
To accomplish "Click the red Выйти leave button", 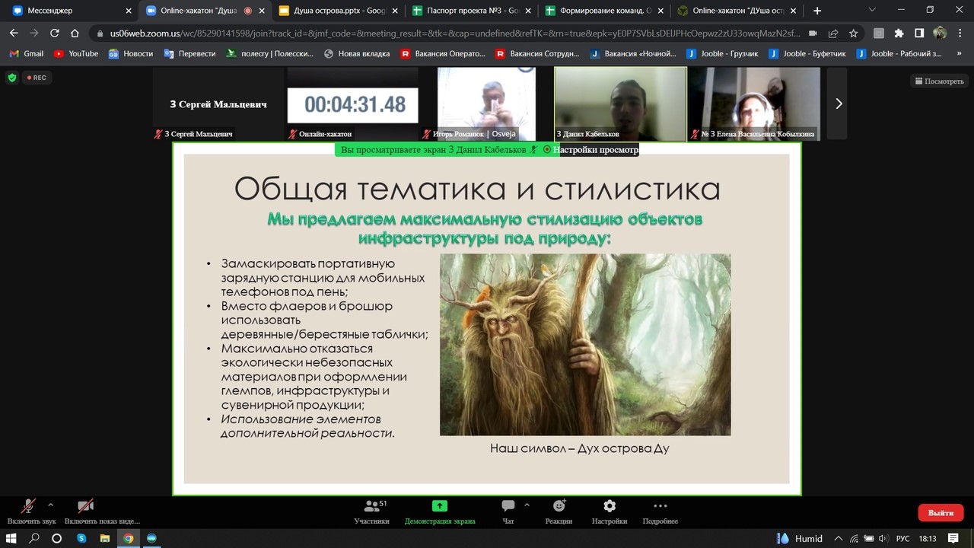I will tap(941, 512).
